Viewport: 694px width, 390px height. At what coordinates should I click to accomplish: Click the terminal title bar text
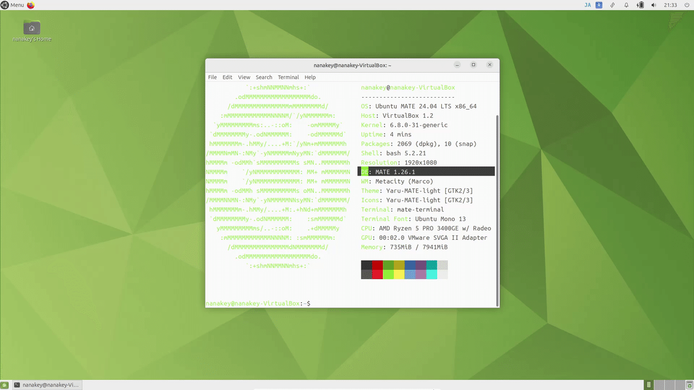352,65
